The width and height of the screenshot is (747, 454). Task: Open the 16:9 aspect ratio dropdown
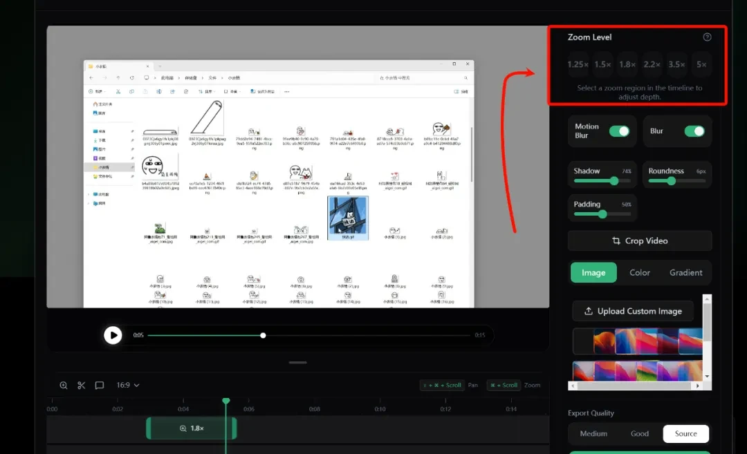tap(128, 385)
